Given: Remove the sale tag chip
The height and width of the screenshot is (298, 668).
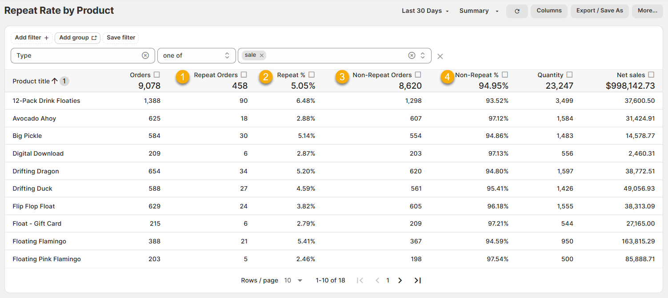Looking at the screenshot, I should (262, 55).
